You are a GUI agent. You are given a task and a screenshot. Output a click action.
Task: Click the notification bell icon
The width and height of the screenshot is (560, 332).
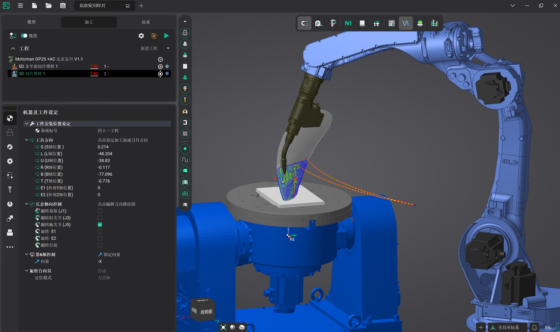click(534, 327)
